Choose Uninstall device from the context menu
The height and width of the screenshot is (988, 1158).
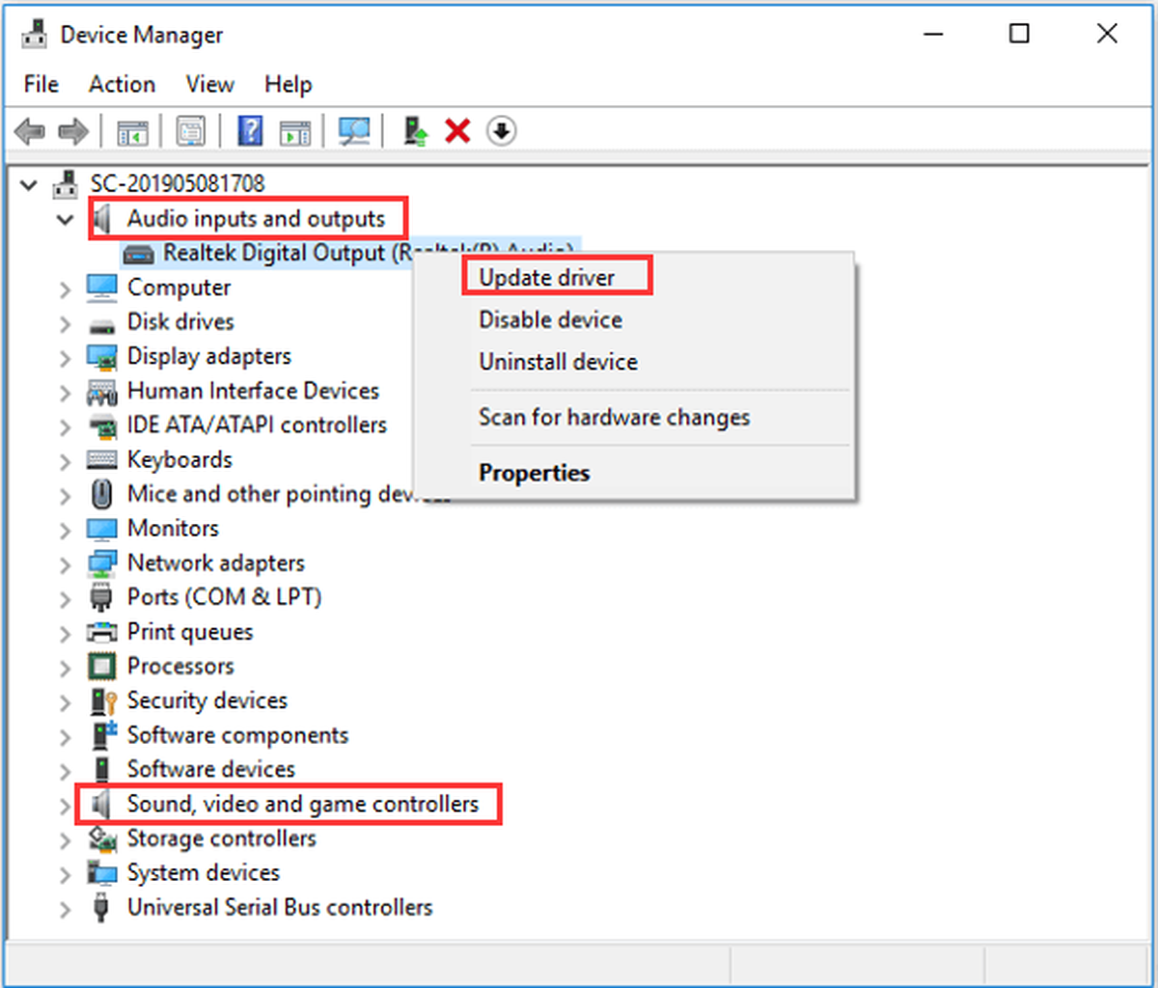point(559,363)
